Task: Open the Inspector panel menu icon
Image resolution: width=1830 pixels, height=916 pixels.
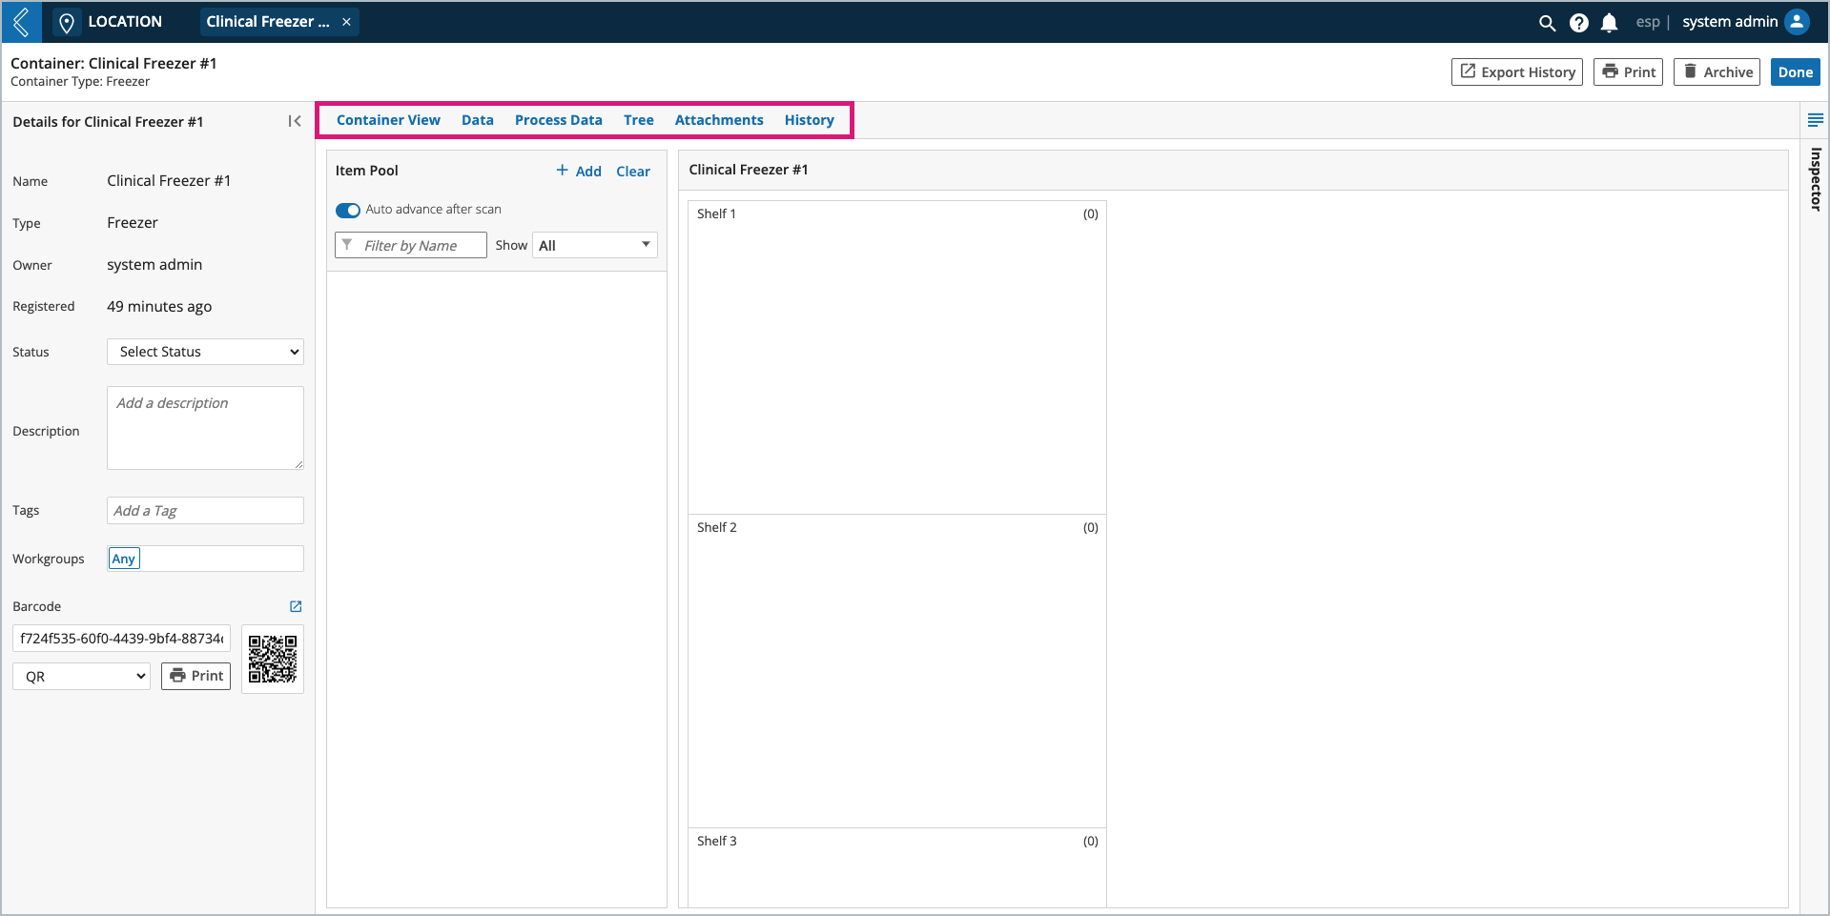Action: pyautogui.click(x=1815, y=120)
